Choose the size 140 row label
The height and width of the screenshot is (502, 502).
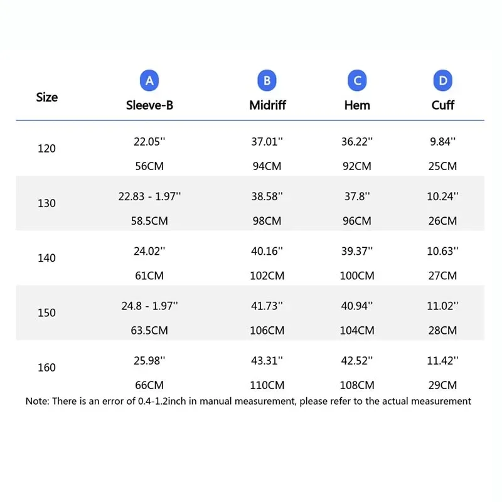pos(46,258)
